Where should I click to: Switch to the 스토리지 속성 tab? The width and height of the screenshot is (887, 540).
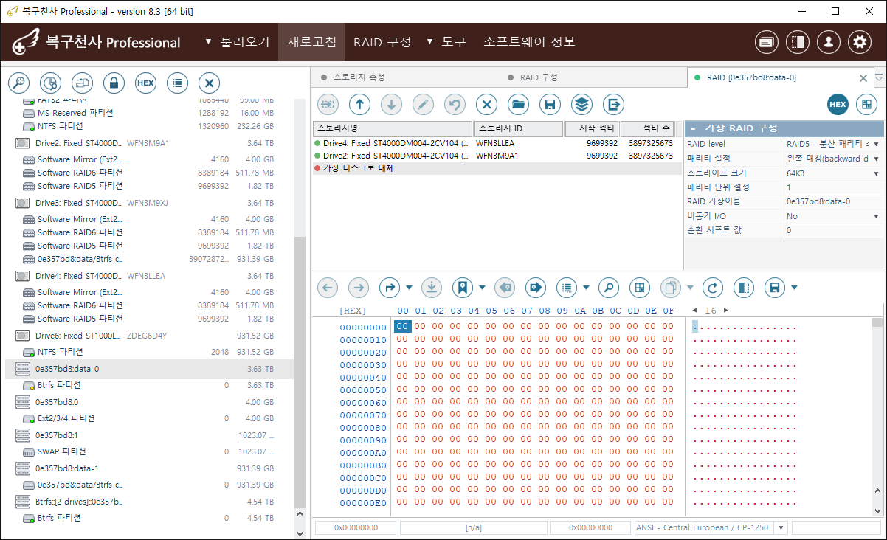(359, 77)
